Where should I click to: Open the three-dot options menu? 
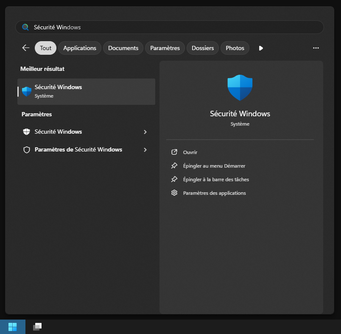point(316,48)
